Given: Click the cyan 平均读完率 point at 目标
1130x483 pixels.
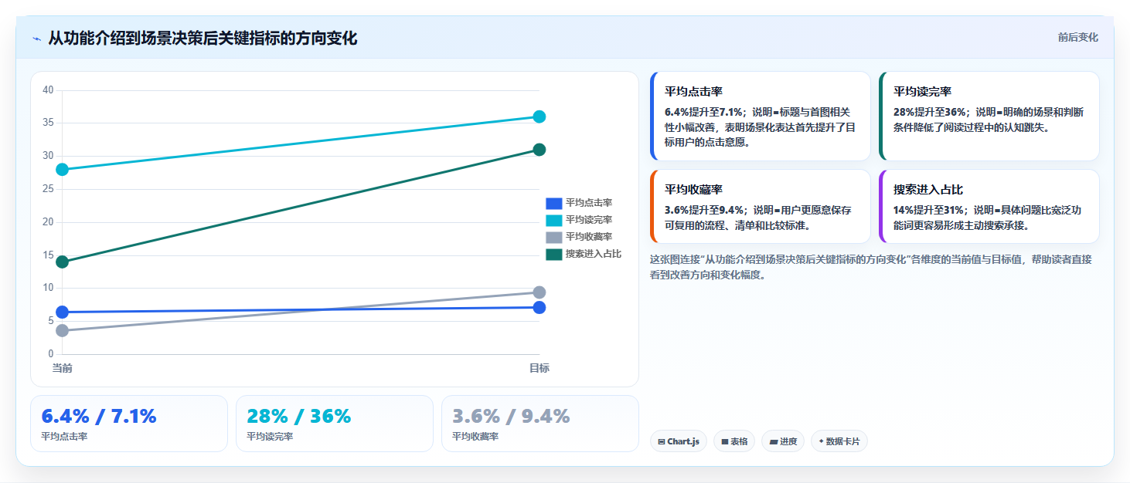Looking at the screenshot, I should 539,117.
